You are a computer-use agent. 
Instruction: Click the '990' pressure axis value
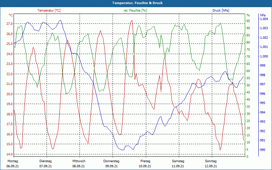263,150
